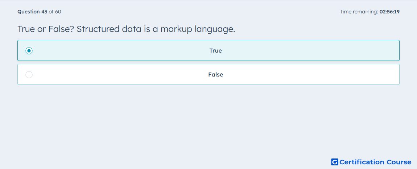The height and width of the screenshot is (169, 417).
Task: Click the highlighted teal border of the True option
Action: coord(208,41)
